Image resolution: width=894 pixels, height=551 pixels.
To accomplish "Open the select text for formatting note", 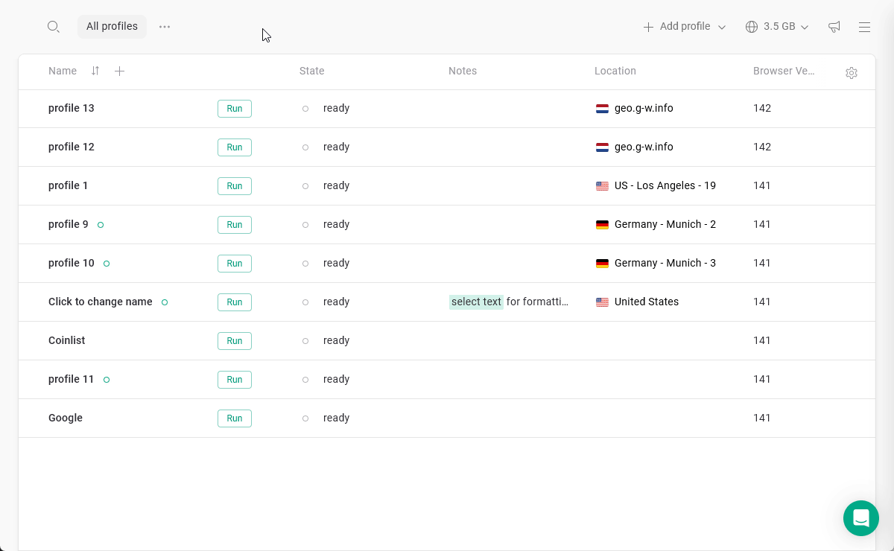I will click(509, 302).
